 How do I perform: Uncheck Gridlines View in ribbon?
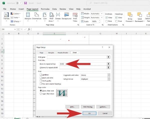pyautogui.click(x=106, y=18)
